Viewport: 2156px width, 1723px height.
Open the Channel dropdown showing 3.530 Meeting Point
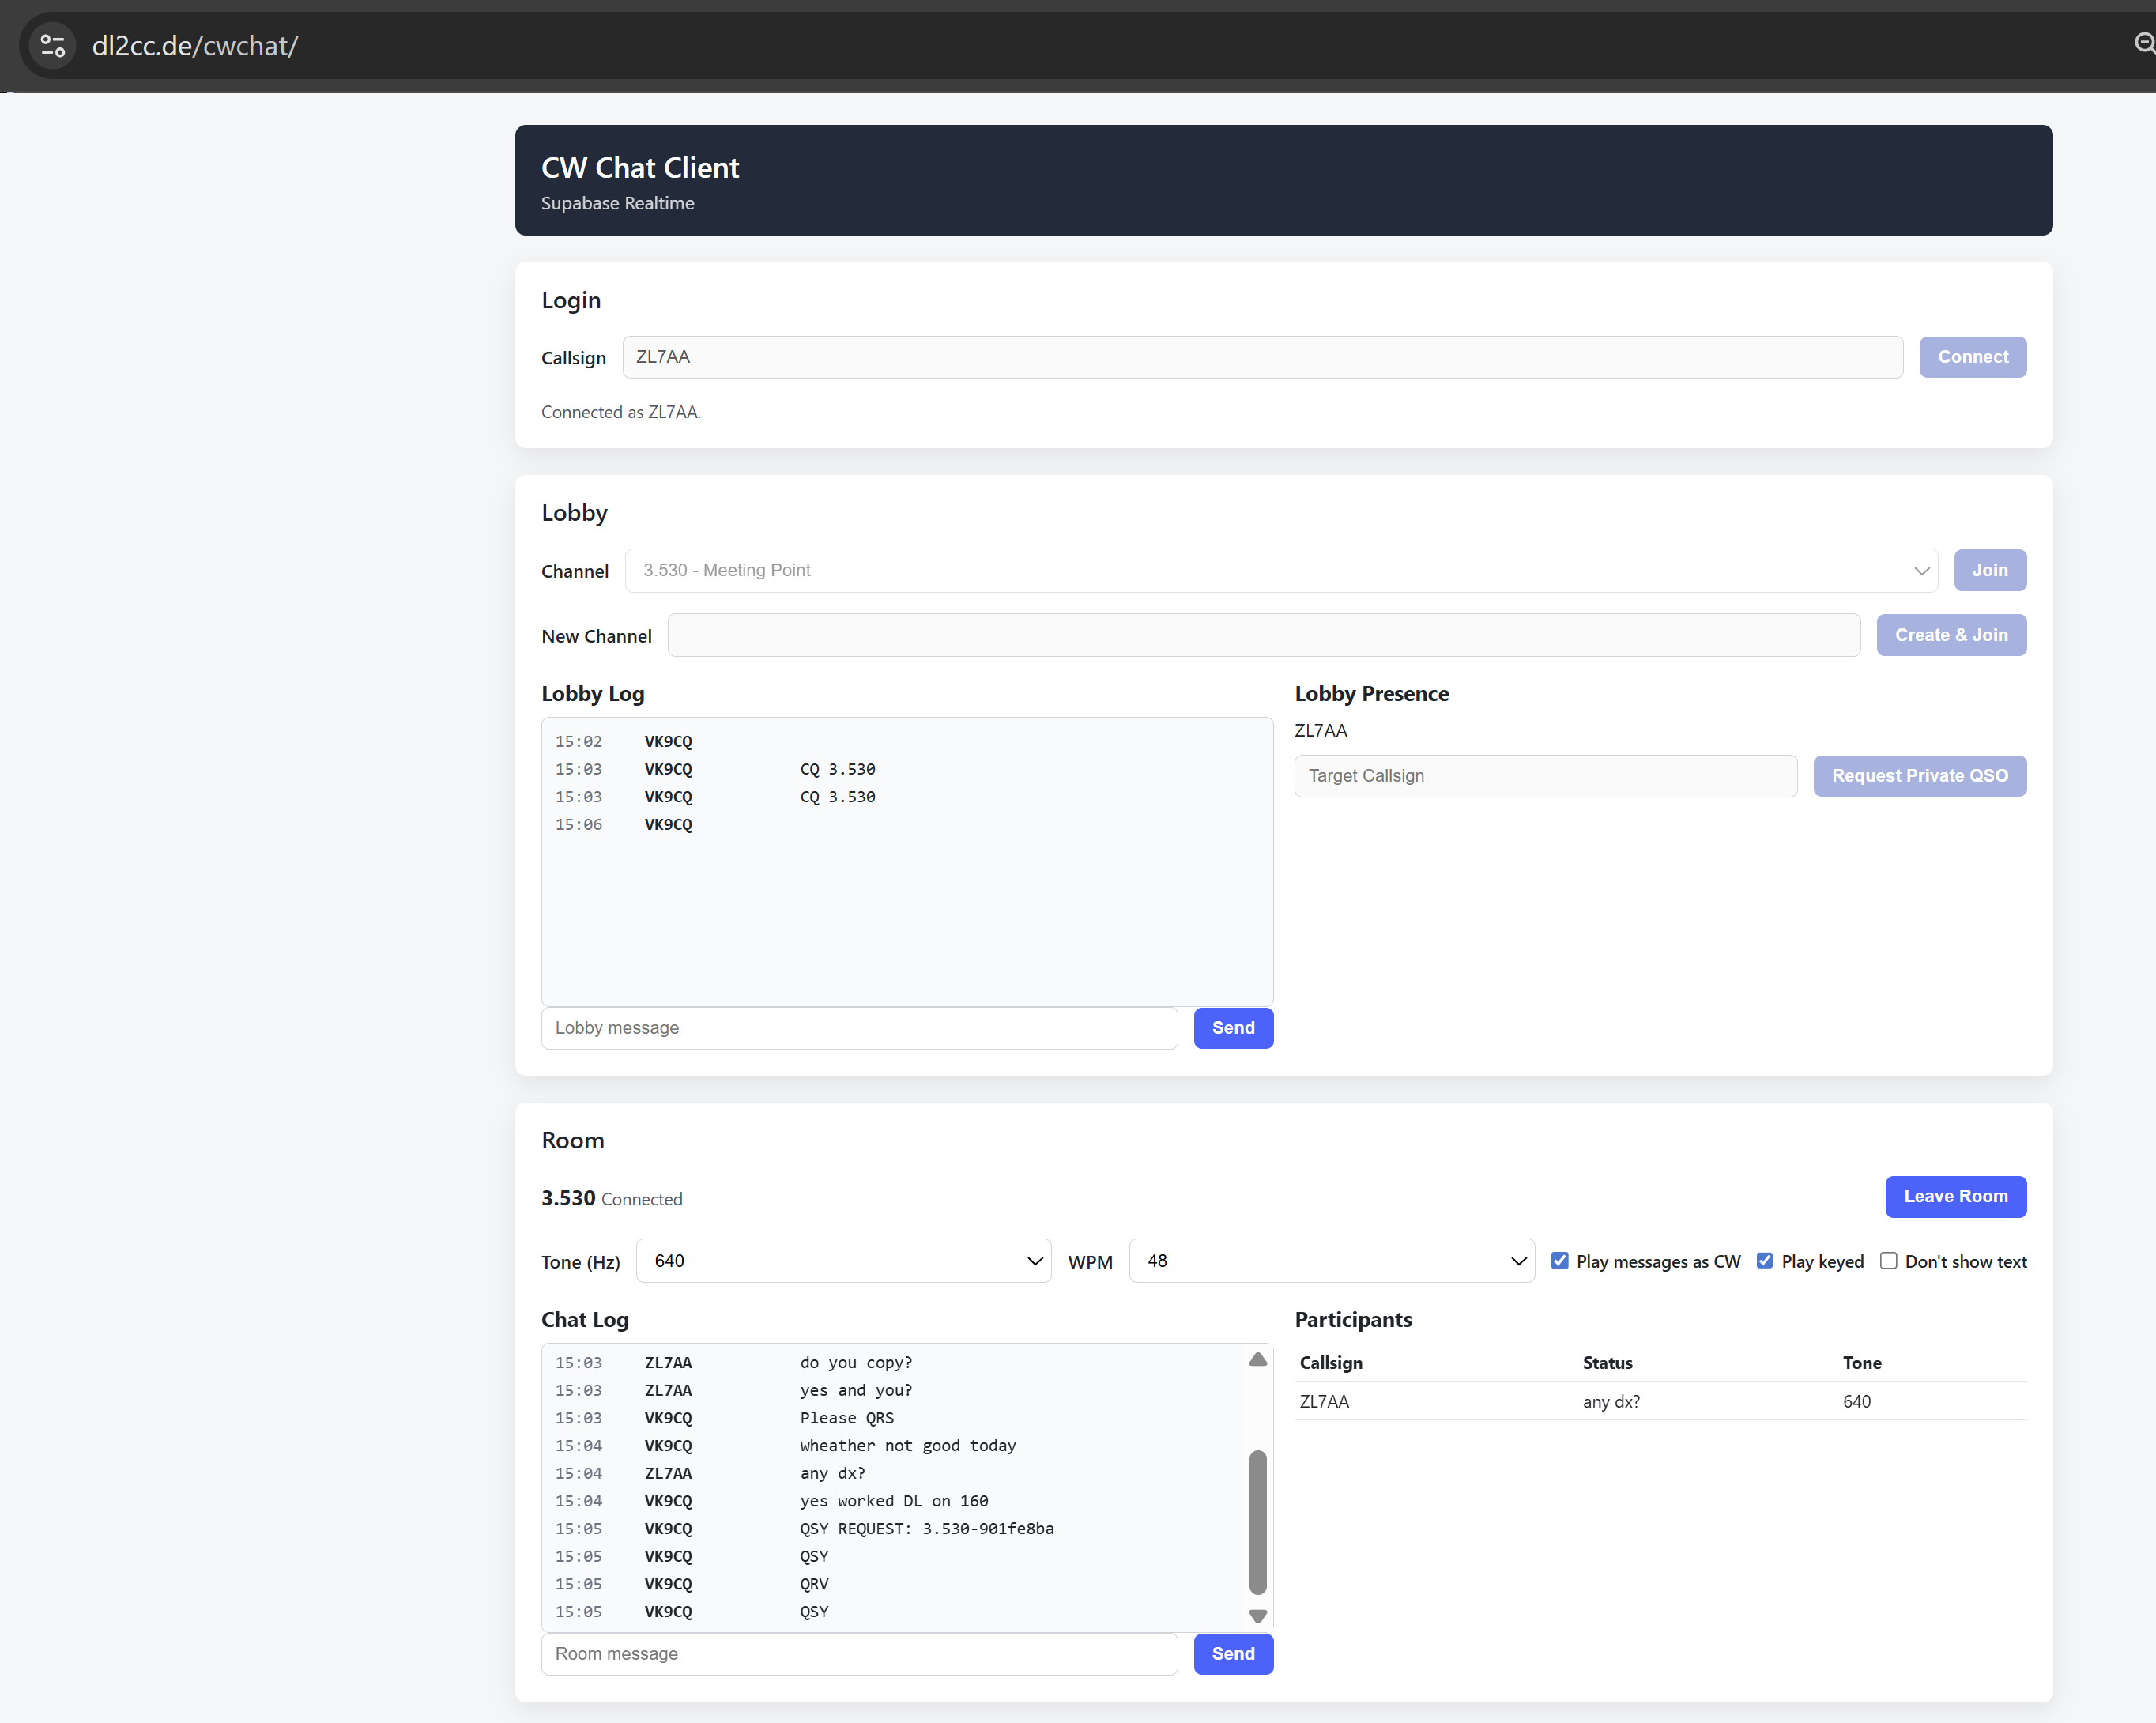pyautogui.click(x=1281, y=570)
